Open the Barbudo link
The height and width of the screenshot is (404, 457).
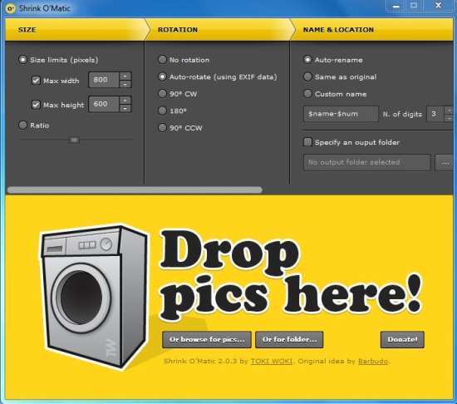pyautogui.click(x=373, y=361)
